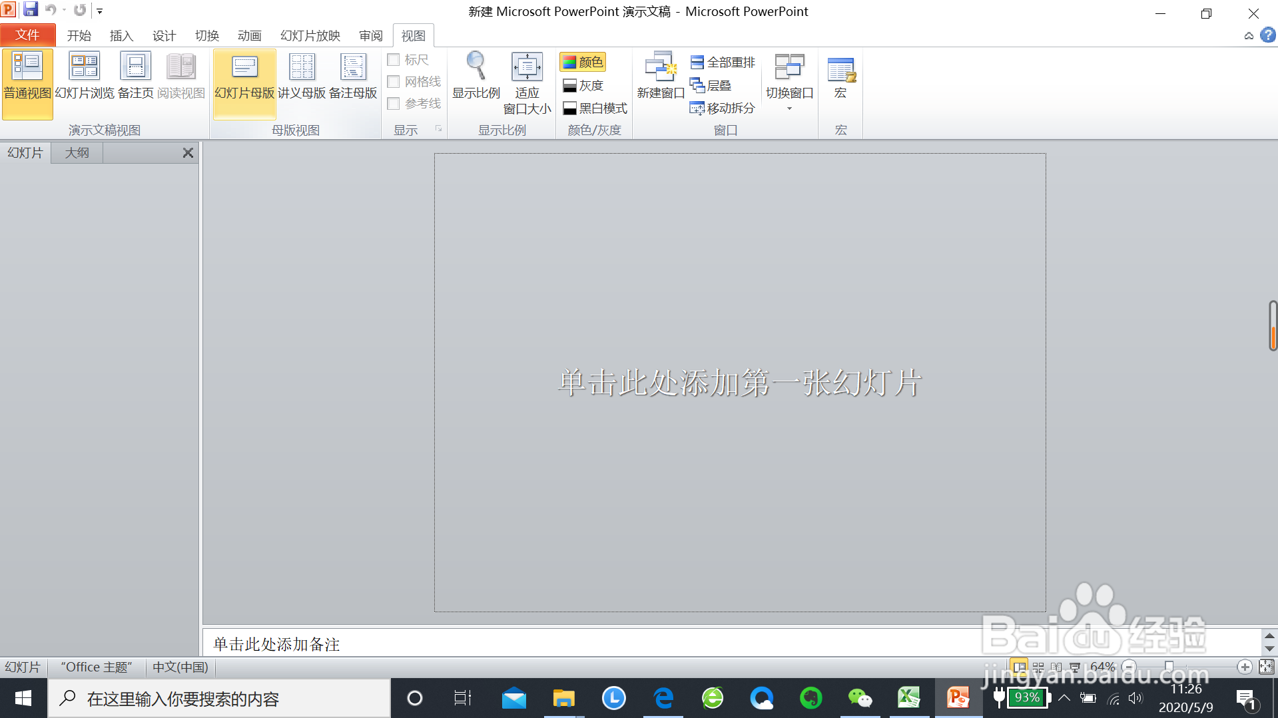This screenshot has height=718, width=1278.
Task: Click the Redo icon in quick access toolbar
Action: coord(80,9)
